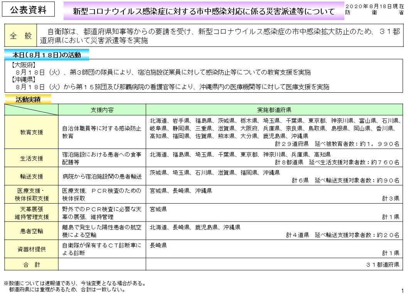This screenshot has height=294, width=408.
Task: Click the 自治体職員等に対する感染防止教育 cell
Action: [x=102, y=132]
